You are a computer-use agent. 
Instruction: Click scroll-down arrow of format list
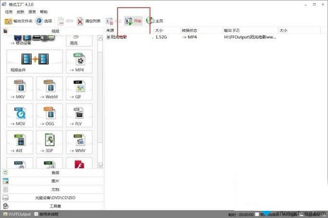[100, 166]
